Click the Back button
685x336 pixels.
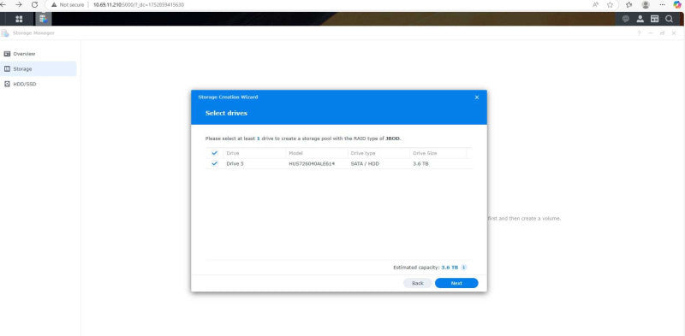coord(418,283)
